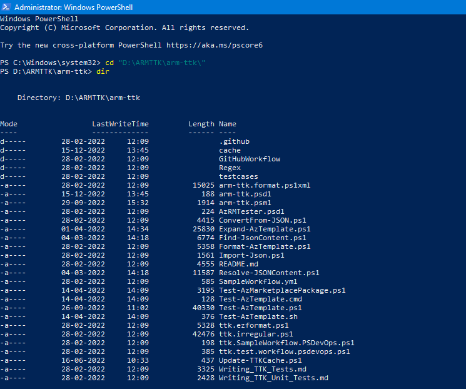Click the PowerShell icon in the title bar

tap(6, 7)
